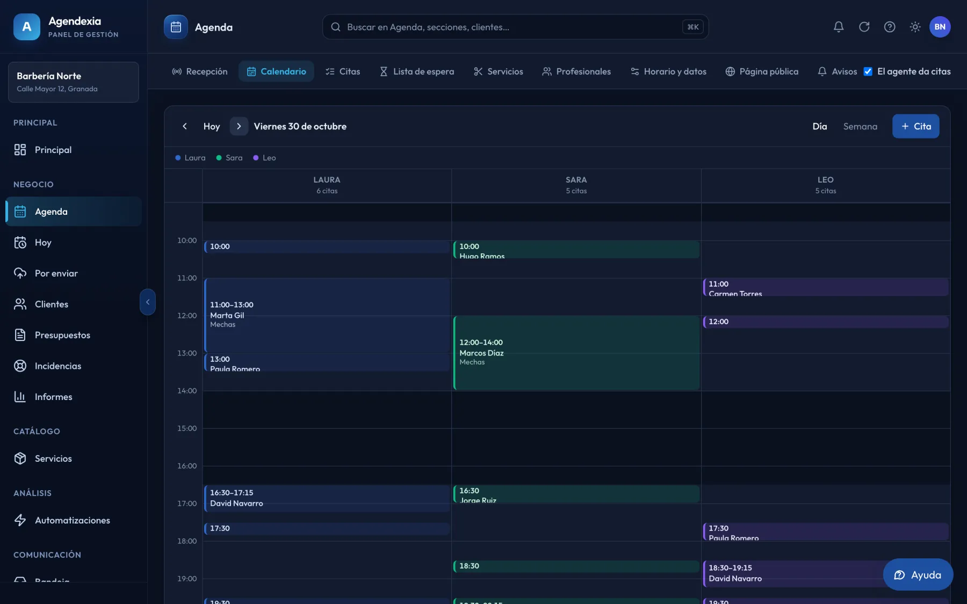The width and height of the screenshot is (967, 604).
Task: Open the notifications bell in the header
Action: click(839, 27)
